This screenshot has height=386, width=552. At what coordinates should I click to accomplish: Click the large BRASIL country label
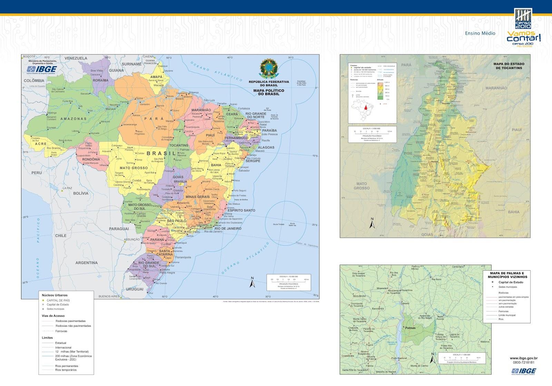(161, 153)
